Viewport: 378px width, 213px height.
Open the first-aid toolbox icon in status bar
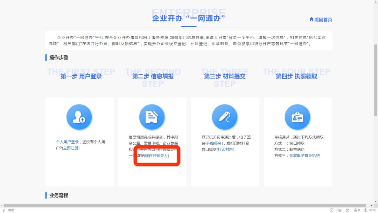pos(348,210)
